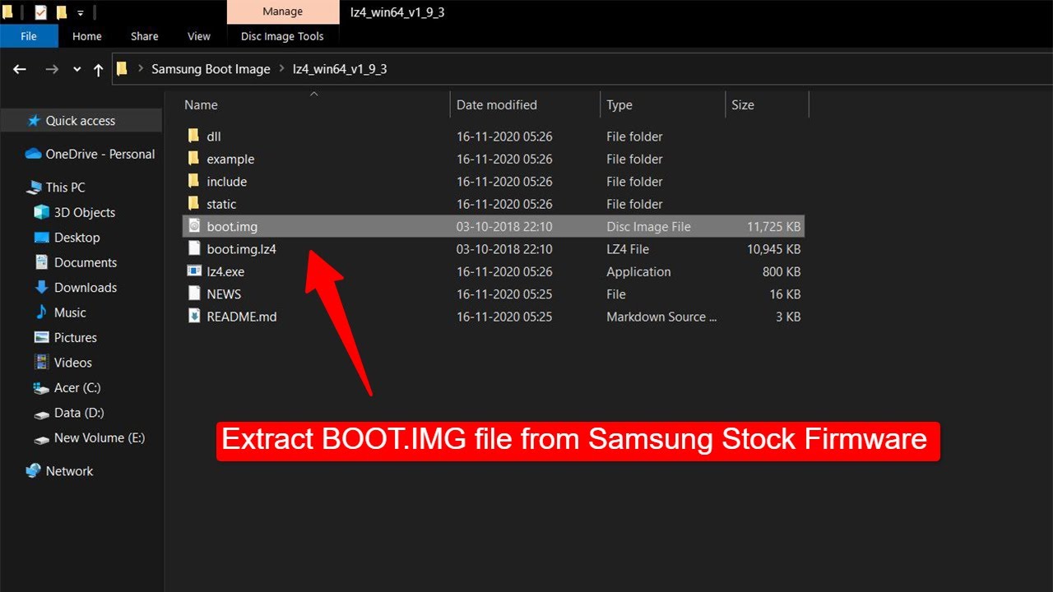1053x592 pixels.
Task: Click the New Volume (E:) drive icon
Action: point(41,439)
